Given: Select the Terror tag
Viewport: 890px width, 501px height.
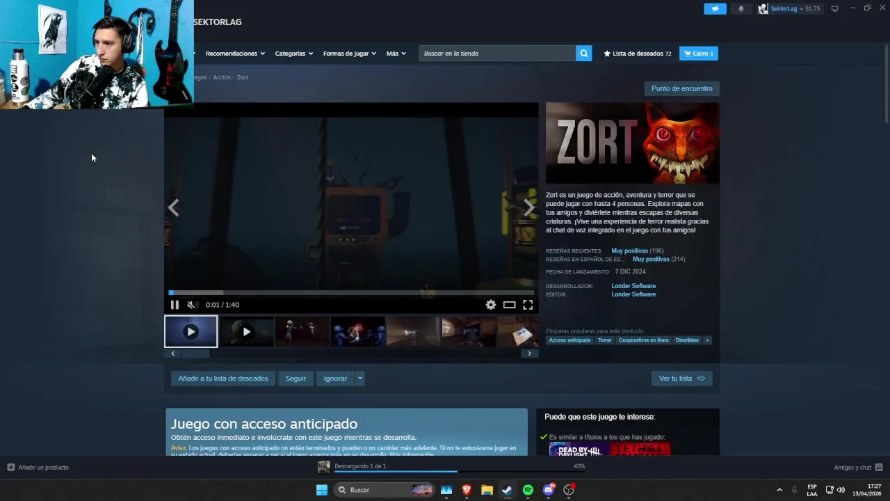Looking at the screenshot, I should click(605, 340).
